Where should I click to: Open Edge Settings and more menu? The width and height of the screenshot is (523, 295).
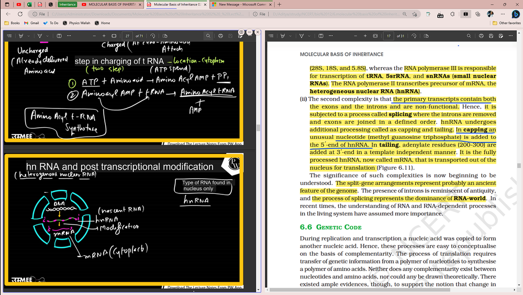503,14
